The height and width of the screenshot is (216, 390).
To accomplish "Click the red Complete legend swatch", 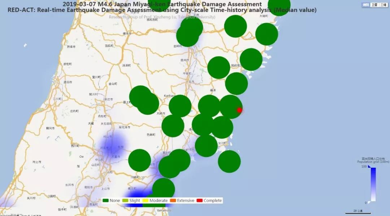I will (x=199, y=201).
